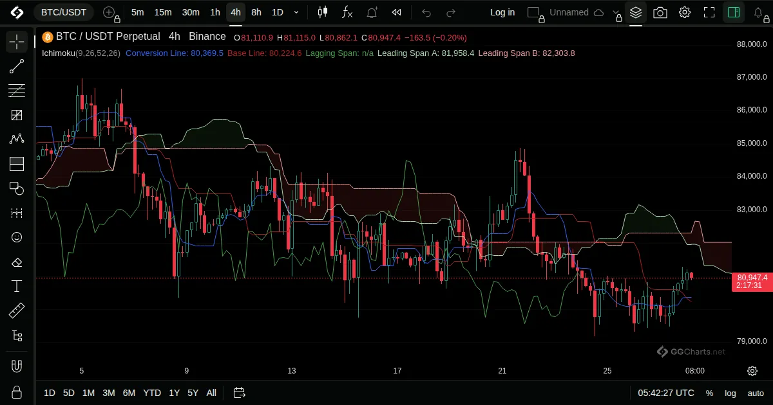Enter fullscreen mode
Viewport: 773px width, 405px height.
click(709, 12)
